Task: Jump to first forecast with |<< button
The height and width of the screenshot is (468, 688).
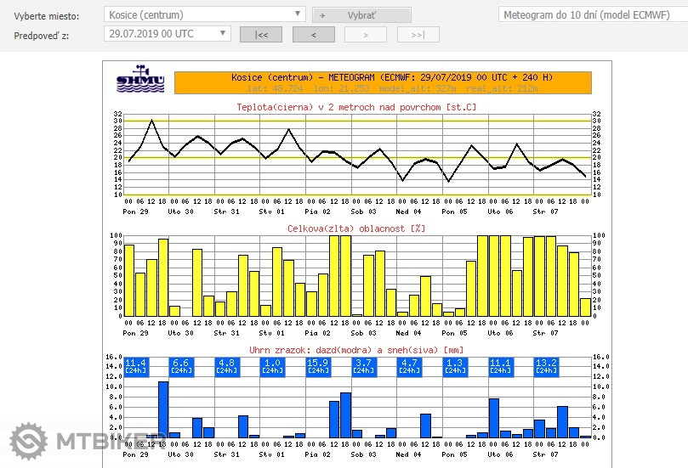Action: [261, 35]
